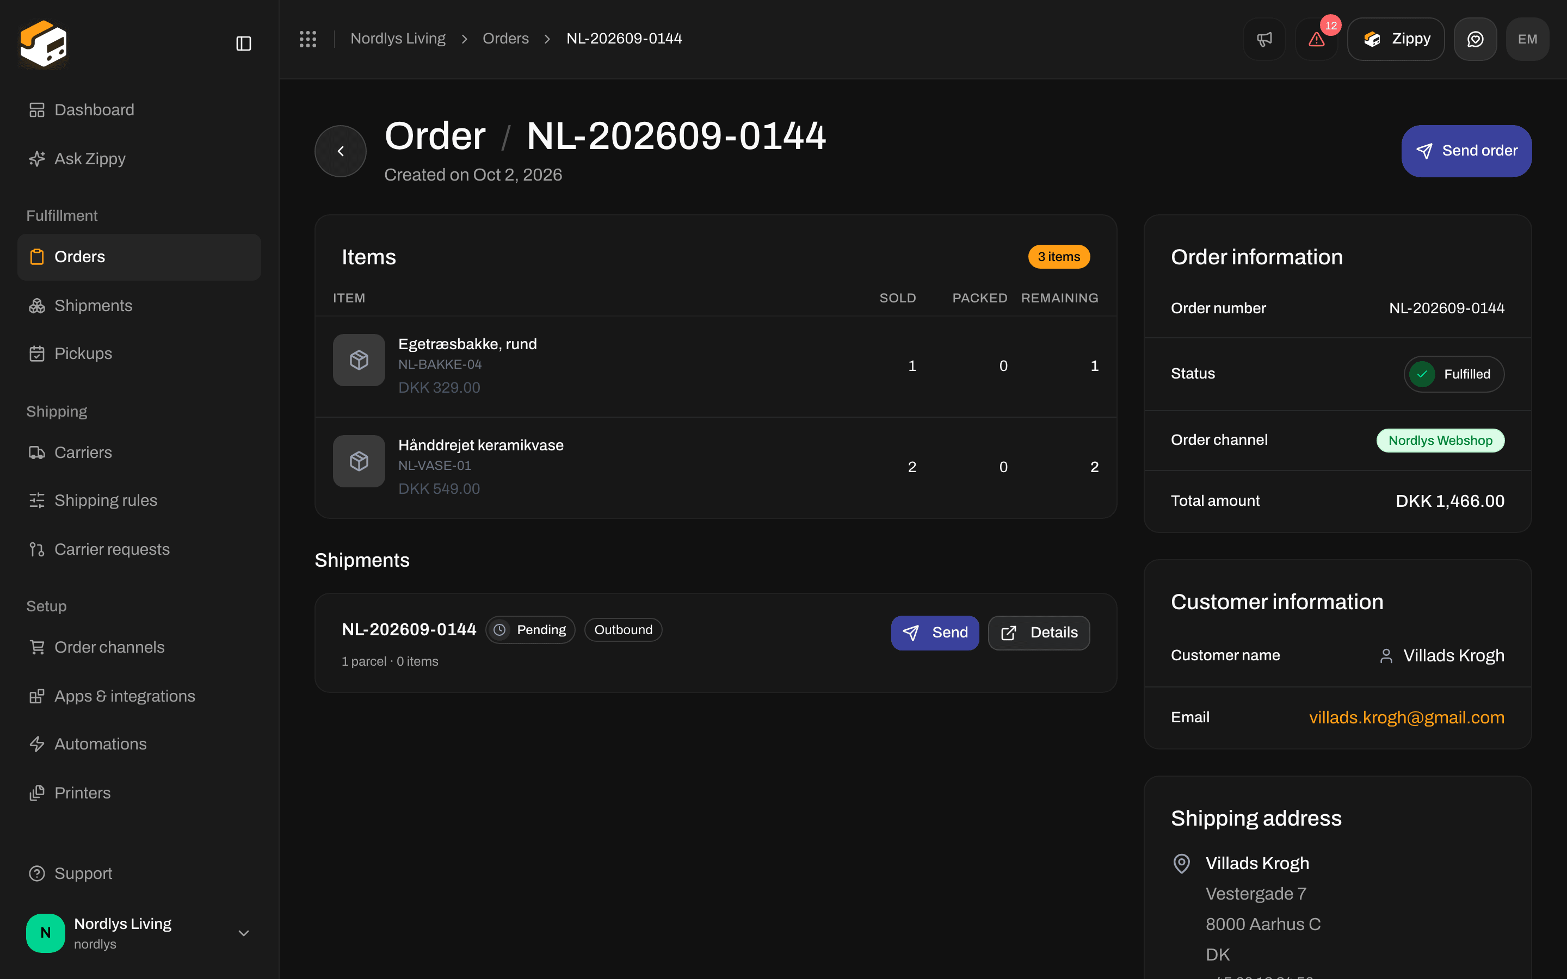Select Orders in sidebar

(x=139, y=257)
